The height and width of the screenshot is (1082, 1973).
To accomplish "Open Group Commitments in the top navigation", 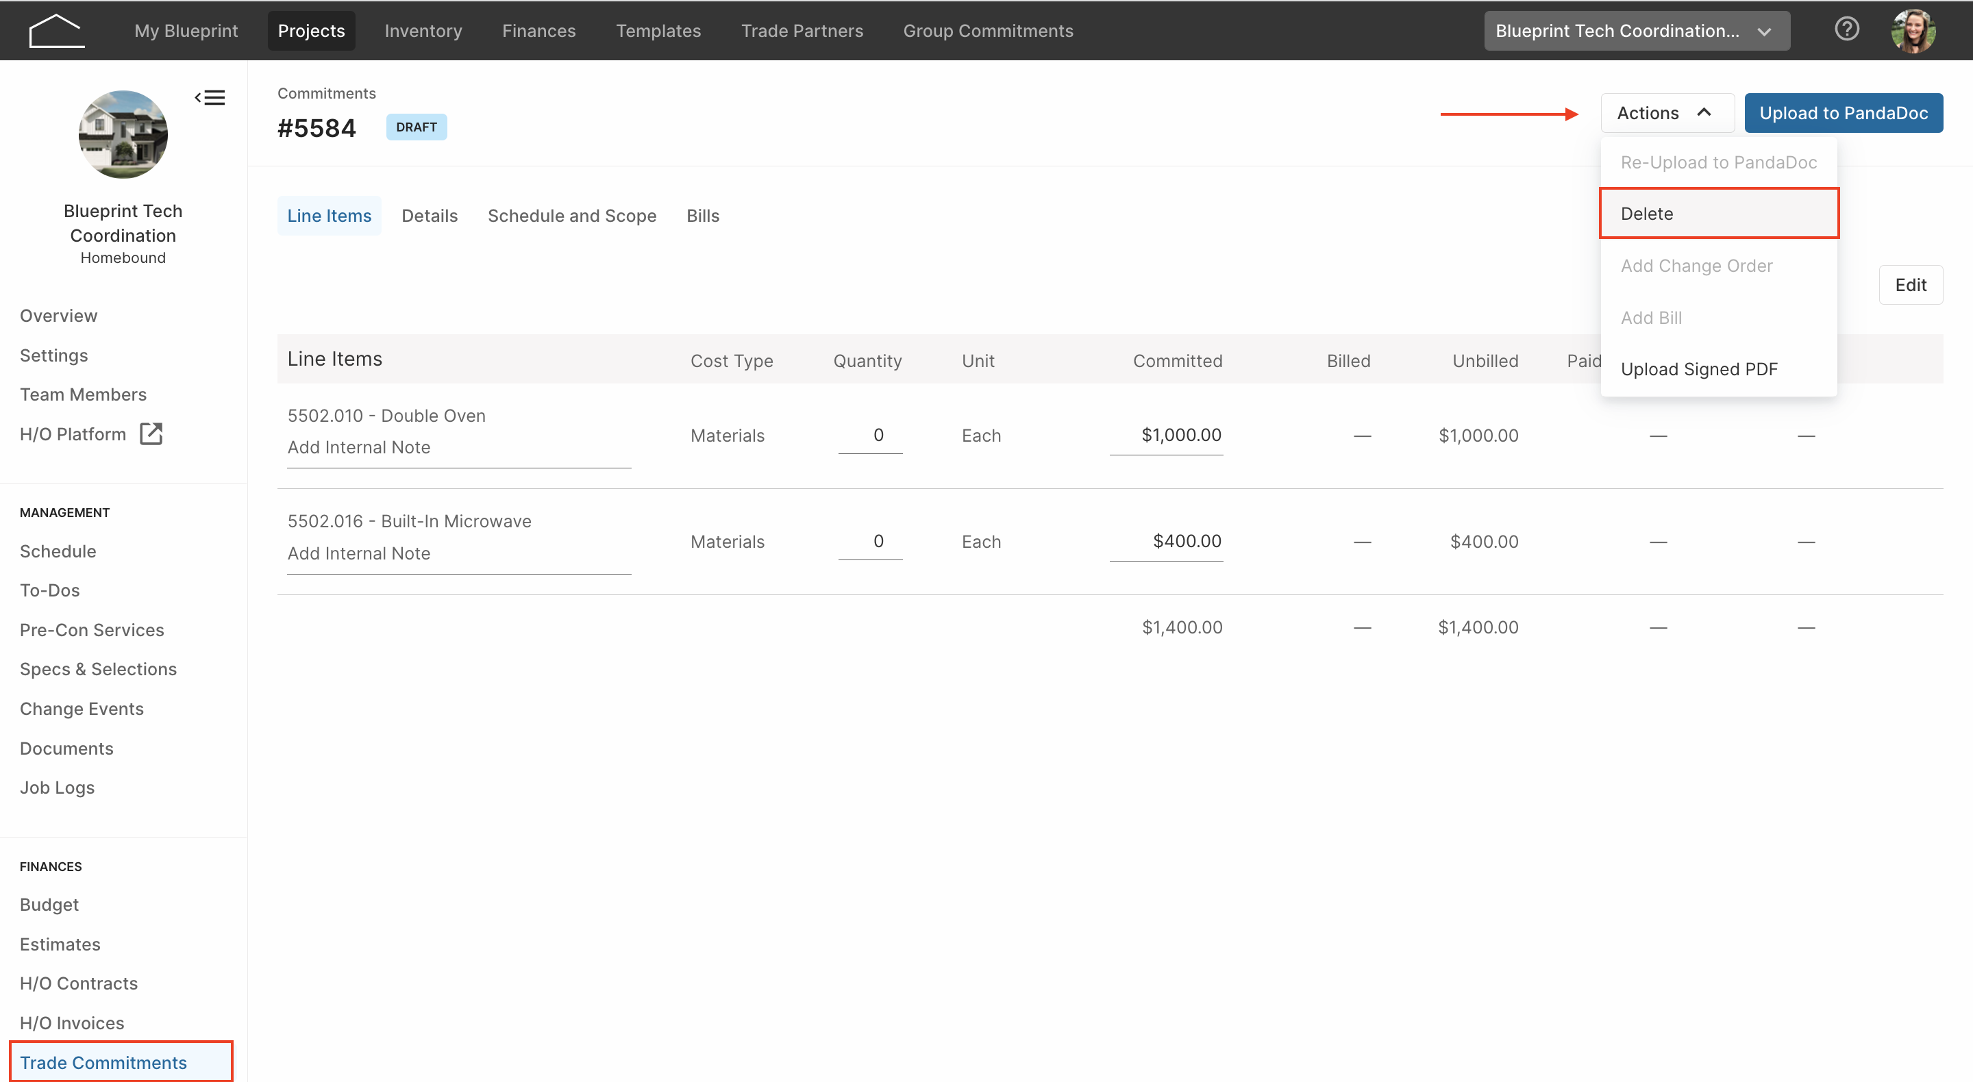I will (x=987, y=31).
